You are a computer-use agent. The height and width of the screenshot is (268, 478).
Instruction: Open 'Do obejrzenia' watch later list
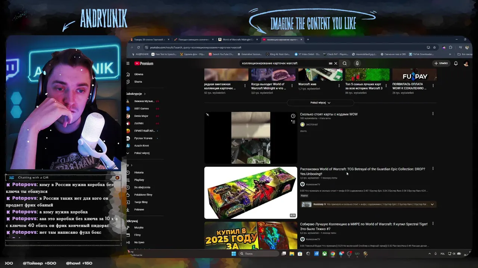pyautogui.click(x=142, y=188)
